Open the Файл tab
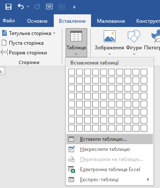 (x=8, y=21)
